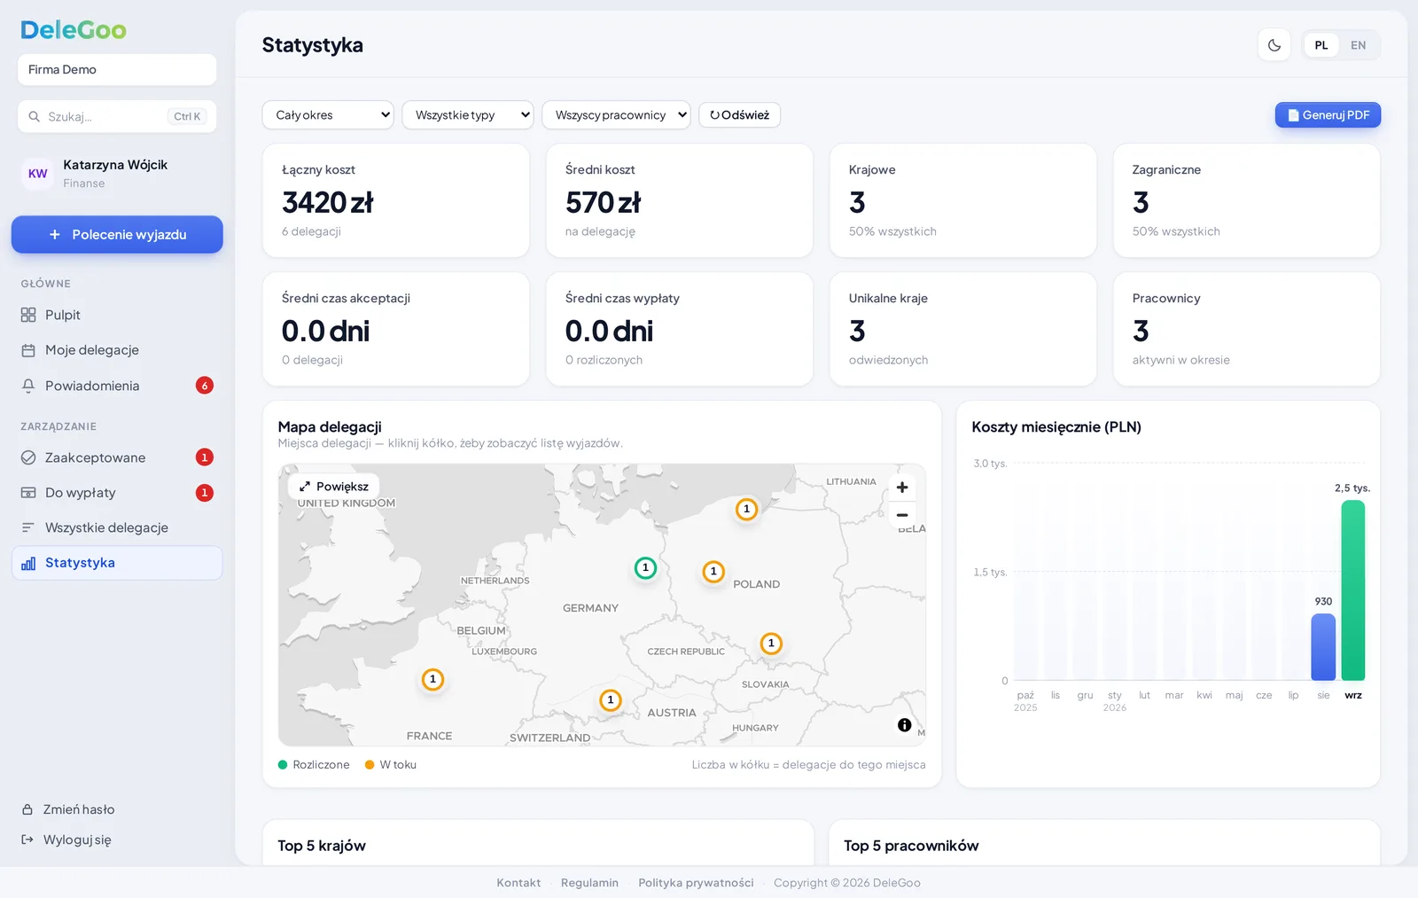Toggle dark mode with the moon icon
Screen dimensions: 1418x898
(1274, 45)
